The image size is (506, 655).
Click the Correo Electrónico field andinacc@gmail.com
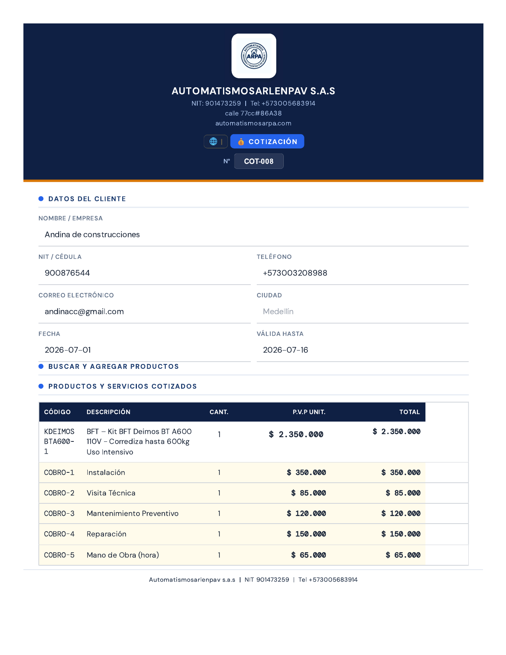(x=144, y=312)
